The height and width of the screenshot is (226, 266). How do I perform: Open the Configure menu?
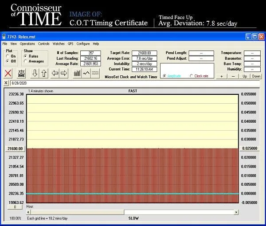[x=83, y=44]
